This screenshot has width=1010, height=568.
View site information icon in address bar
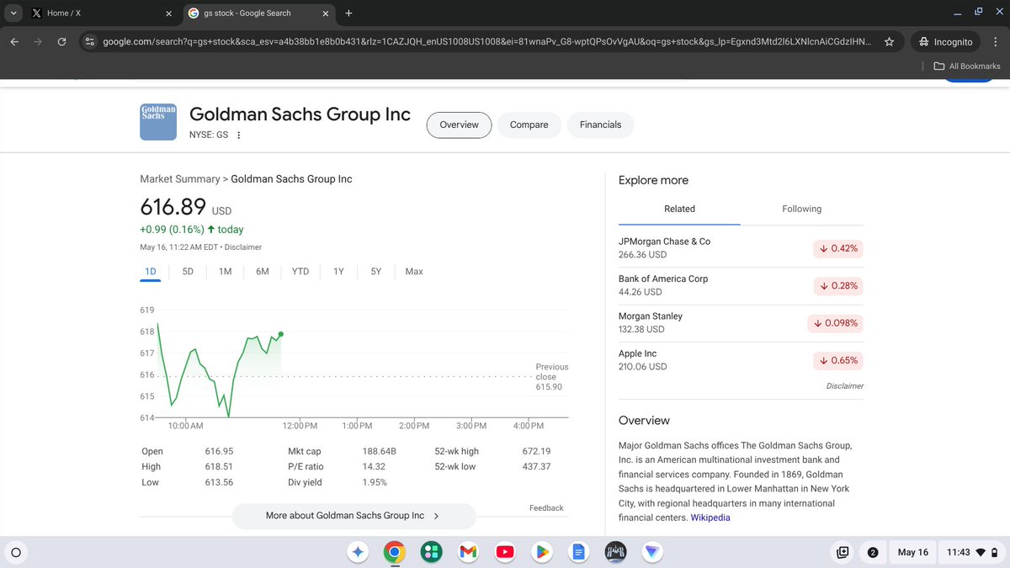click(90, 41)
